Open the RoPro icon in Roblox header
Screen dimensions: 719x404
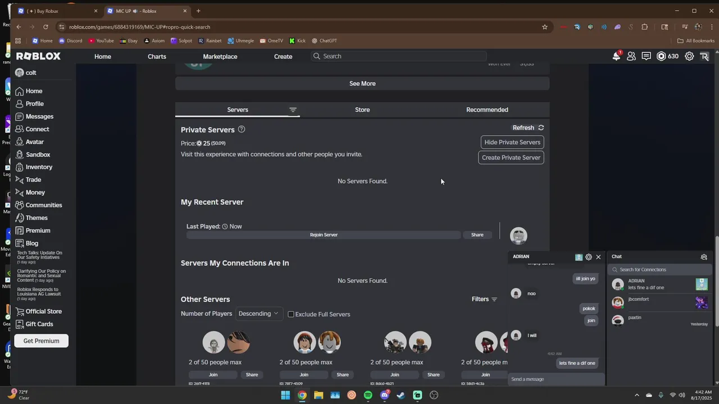704,56
